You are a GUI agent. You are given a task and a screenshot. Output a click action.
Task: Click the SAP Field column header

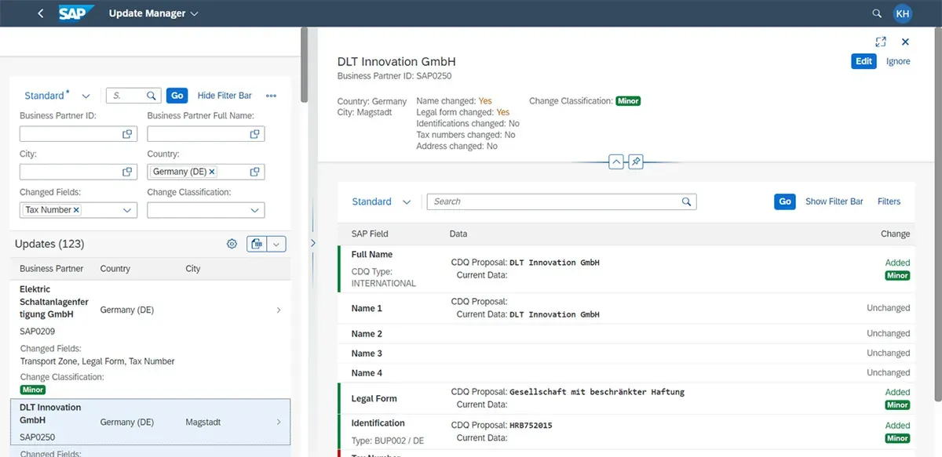[x=370, y=234]
